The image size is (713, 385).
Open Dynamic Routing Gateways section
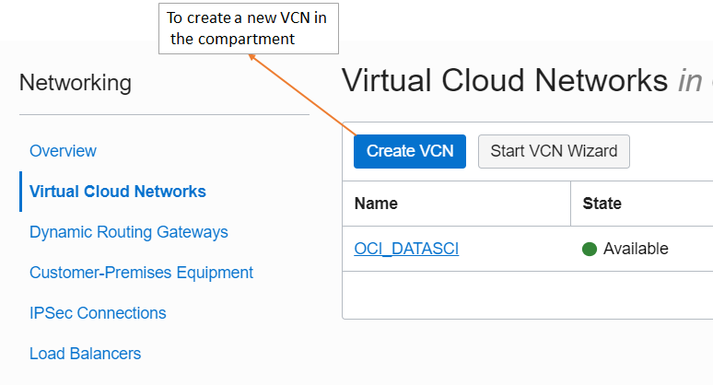click(129, 232)
